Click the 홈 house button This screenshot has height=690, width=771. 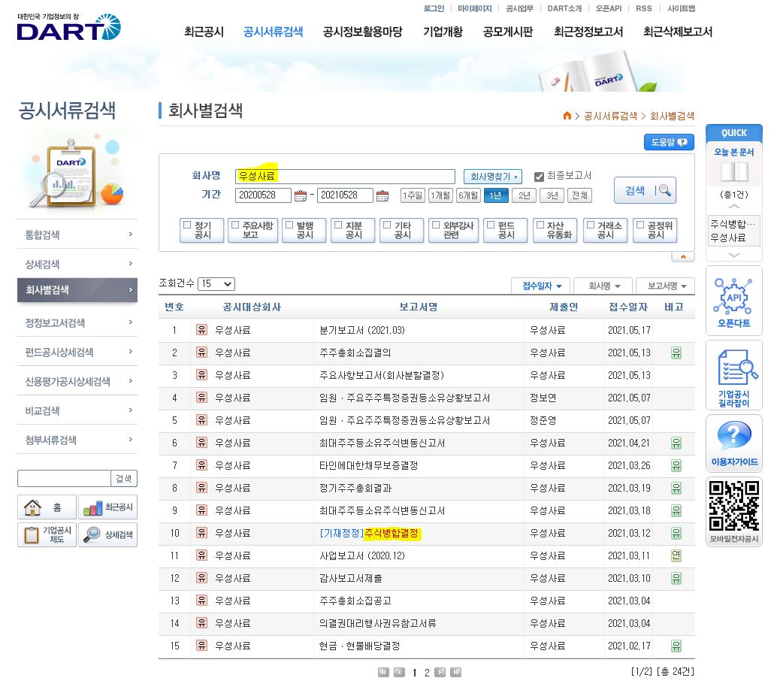[x=47, y=507]
